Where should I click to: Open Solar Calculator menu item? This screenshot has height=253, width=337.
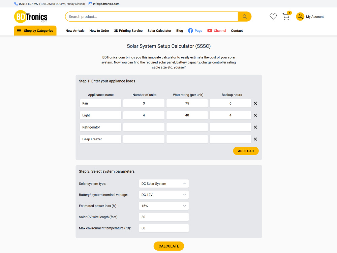click(159, 31)
